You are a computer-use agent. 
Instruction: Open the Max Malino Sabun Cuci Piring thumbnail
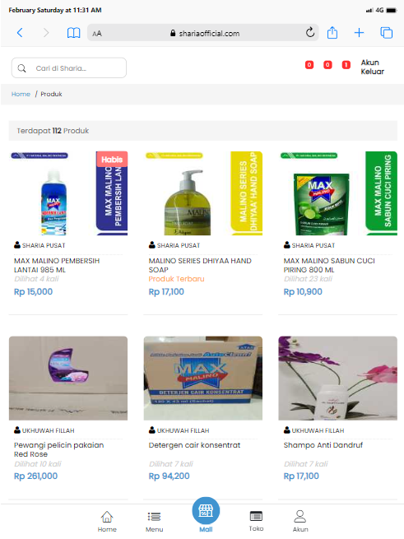coord(337,193)
